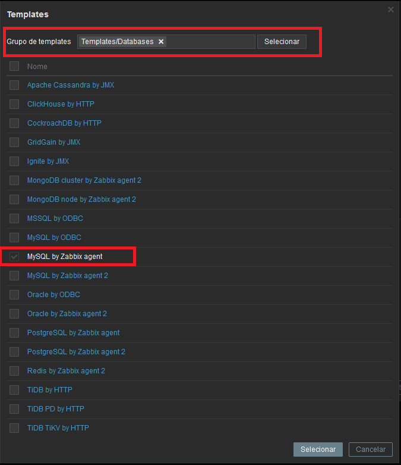Click the MySQL by Zabbix agent entry
The height and width of the screenshot is (465, 401).
point(65,257)
